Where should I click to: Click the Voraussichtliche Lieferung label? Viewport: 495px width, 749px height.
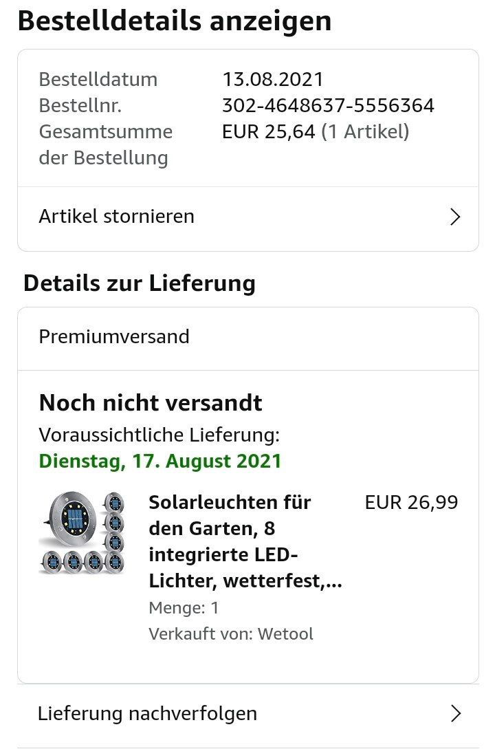point(159,435)
